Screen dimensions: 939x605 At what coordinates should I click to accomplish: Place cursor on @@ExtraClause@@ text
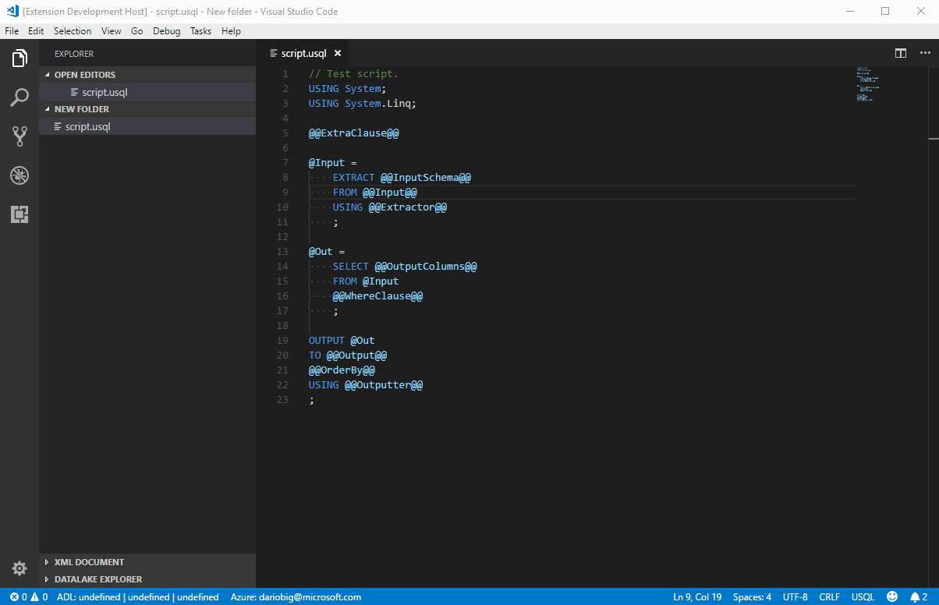(354, 133)
